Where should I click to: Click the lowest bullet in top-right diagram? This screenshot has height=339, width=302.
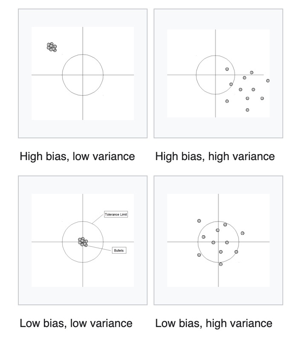tap(247, 110)
